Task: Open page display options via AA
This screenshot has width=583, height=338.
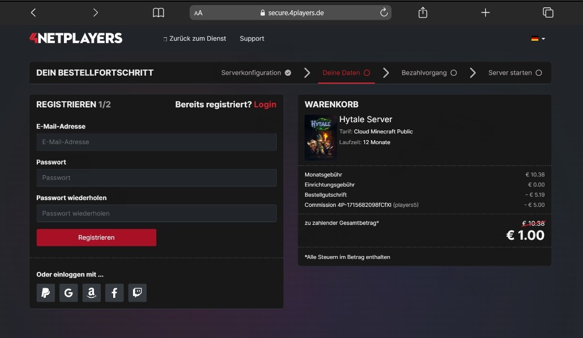Action: point(198,12)
